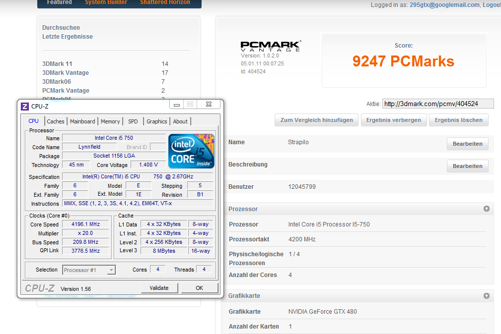Click the Cores count value in CPU-Z
This screenshot has height=334, width=501.
tap(157, 270)
